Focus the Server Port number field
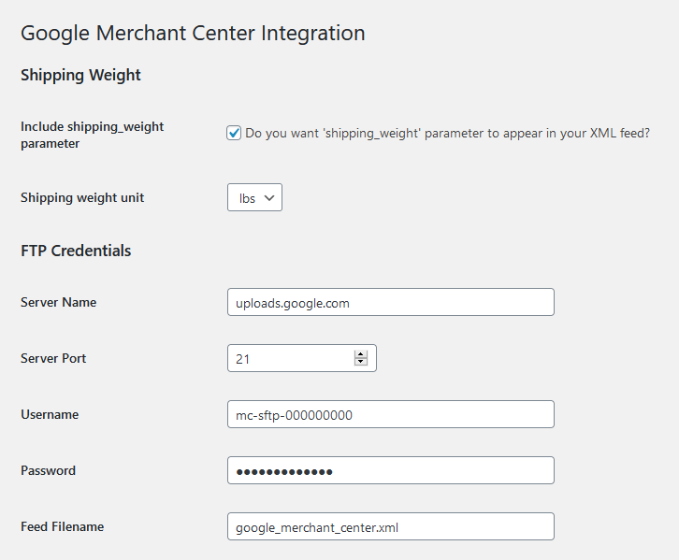Image resolution: width=679 pixels, height=560 pixels. click(290, 358)
